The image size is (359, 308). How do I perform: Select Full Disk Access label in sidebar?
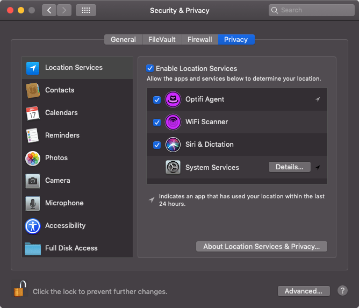click(x=71, y=248)
